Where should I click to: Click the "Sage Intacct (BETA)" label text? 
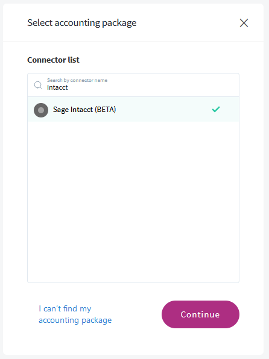(84, 110)
